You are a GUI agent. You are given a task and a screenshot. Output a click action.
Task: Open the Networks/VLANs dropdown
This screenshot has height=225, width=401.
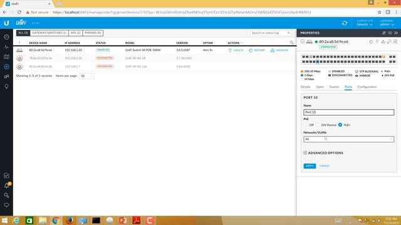click(x=348, y=139)
